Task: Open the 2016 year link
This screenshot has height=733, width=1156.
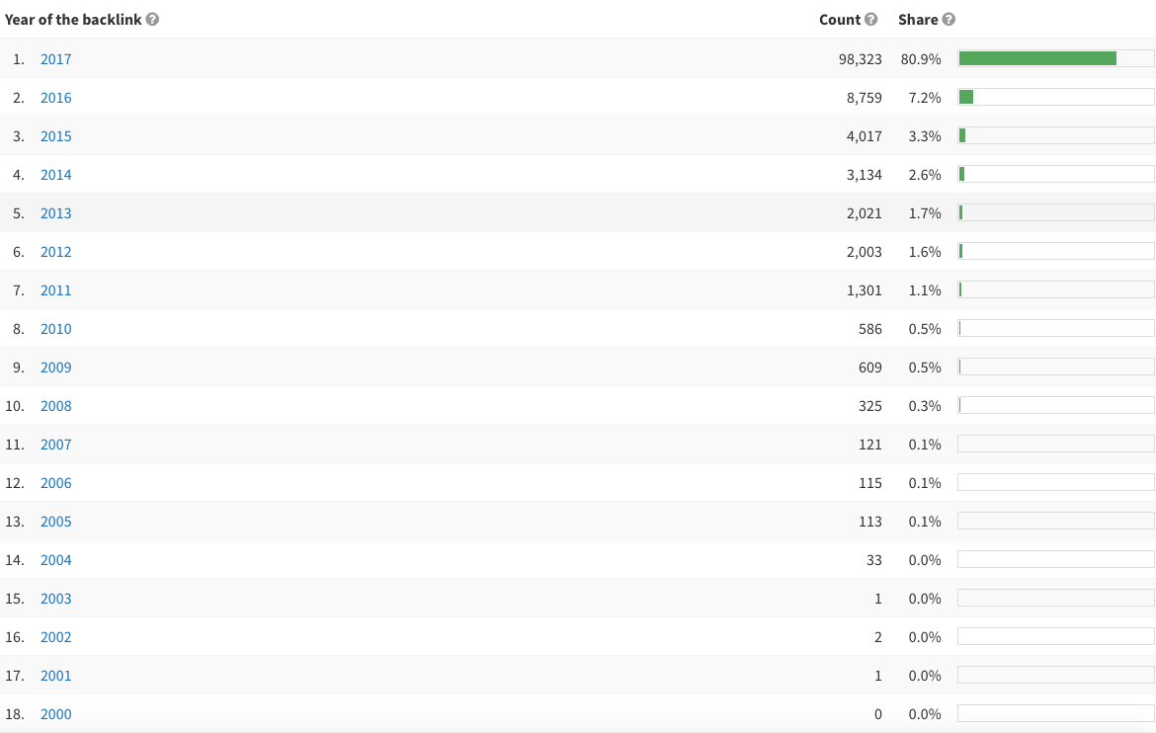Action: 55,98
